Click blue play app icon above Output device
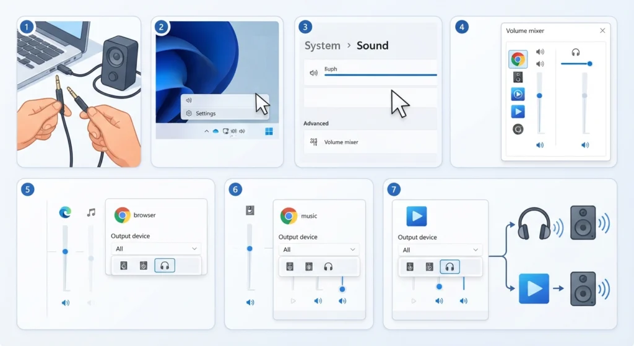This screenshot has height=346, width=634. (417, 216)
